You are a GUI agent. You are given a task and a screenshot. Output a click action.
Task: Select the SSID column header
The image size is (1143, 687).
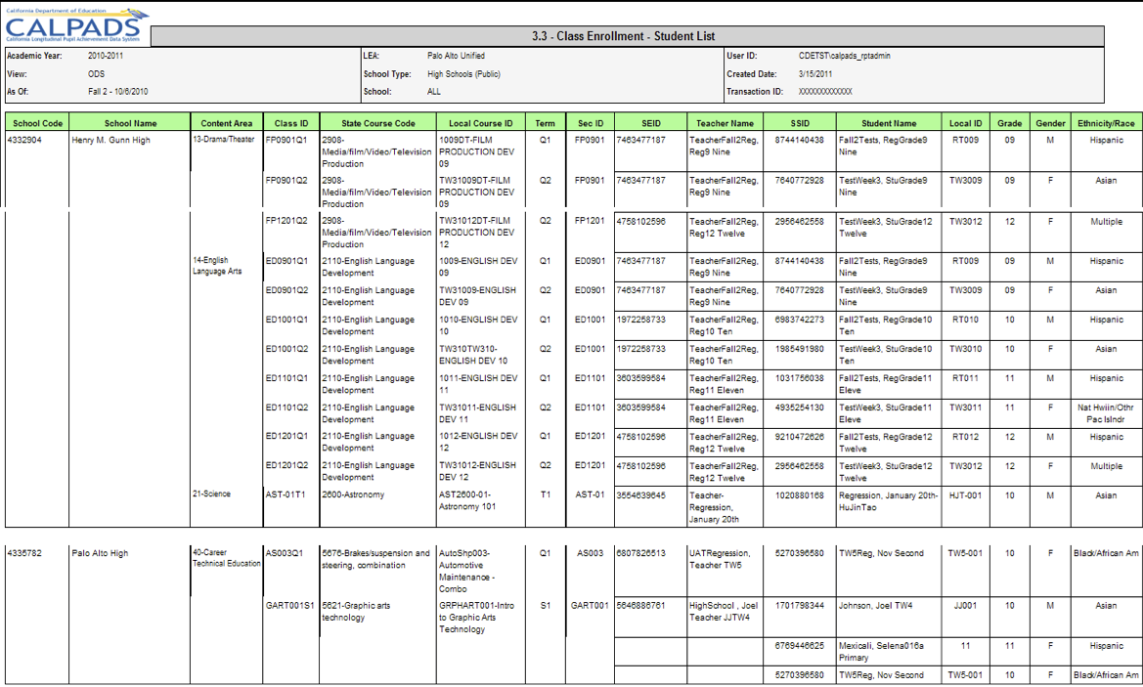800,123
